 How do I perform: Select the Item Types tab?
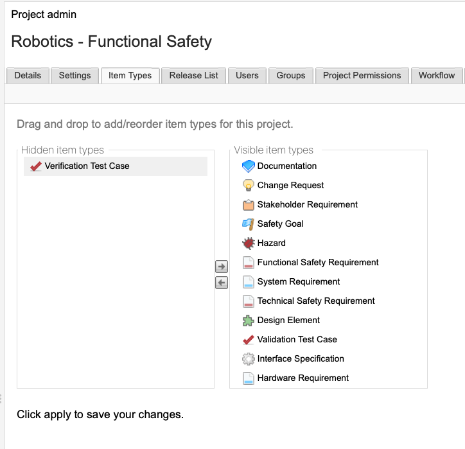tap(130, 76)
